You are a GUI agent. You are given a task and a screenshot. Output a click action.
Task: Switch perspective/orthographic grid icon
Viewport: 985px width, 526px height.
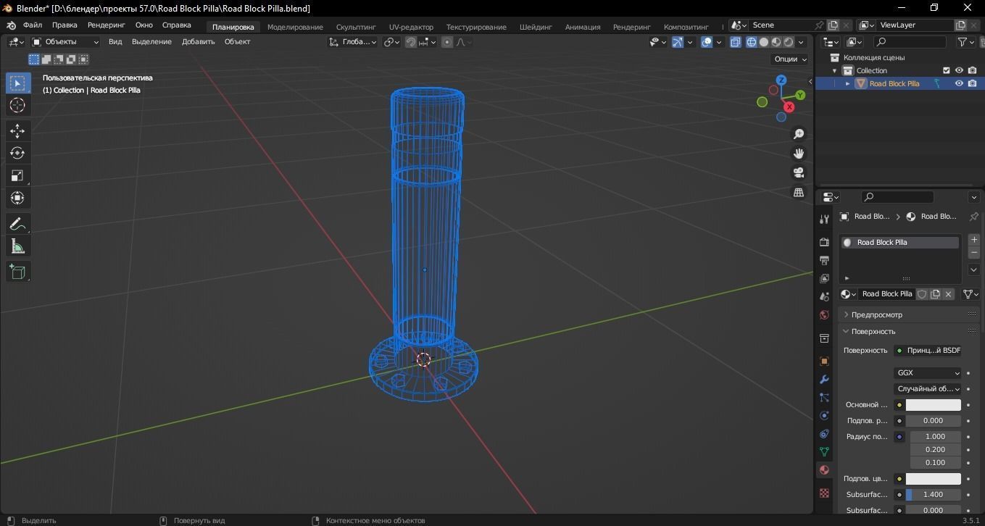(799, 192)
